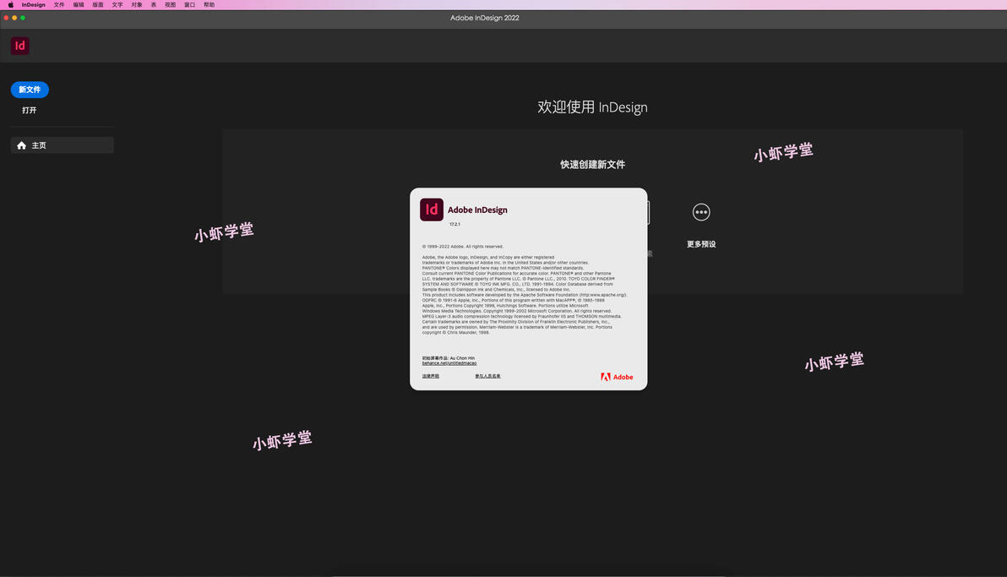This screenshot has width=1007, height=577.
Task: Open the 编辑 menu
Action: tap(79, 4)
